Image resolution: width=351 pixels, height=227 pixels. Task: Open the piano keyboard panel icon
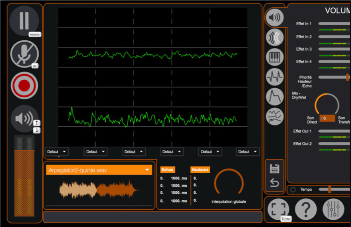[275, 57]
